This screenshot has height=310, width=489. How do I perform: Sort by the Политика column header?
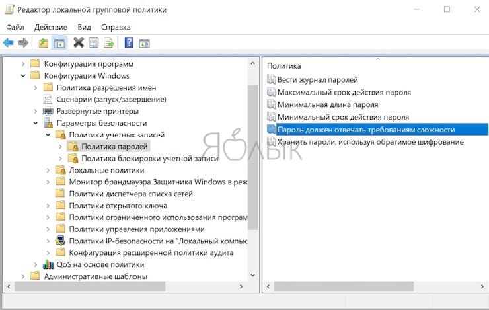(283, 66)
